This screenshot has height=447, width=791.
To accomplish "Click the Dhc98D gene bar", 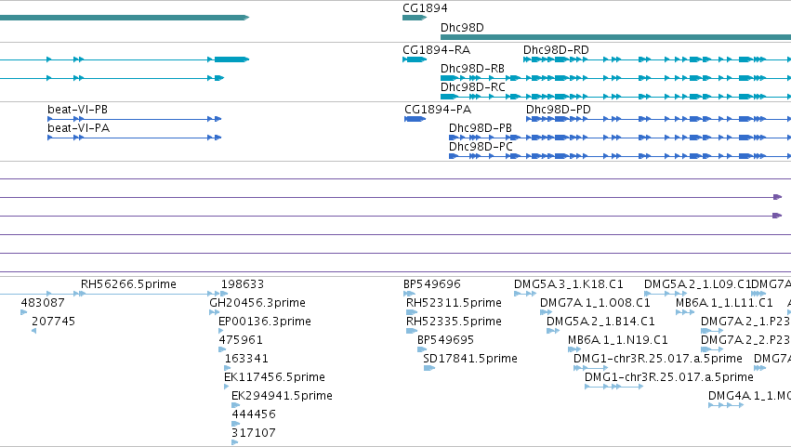I will coord(615,37).
